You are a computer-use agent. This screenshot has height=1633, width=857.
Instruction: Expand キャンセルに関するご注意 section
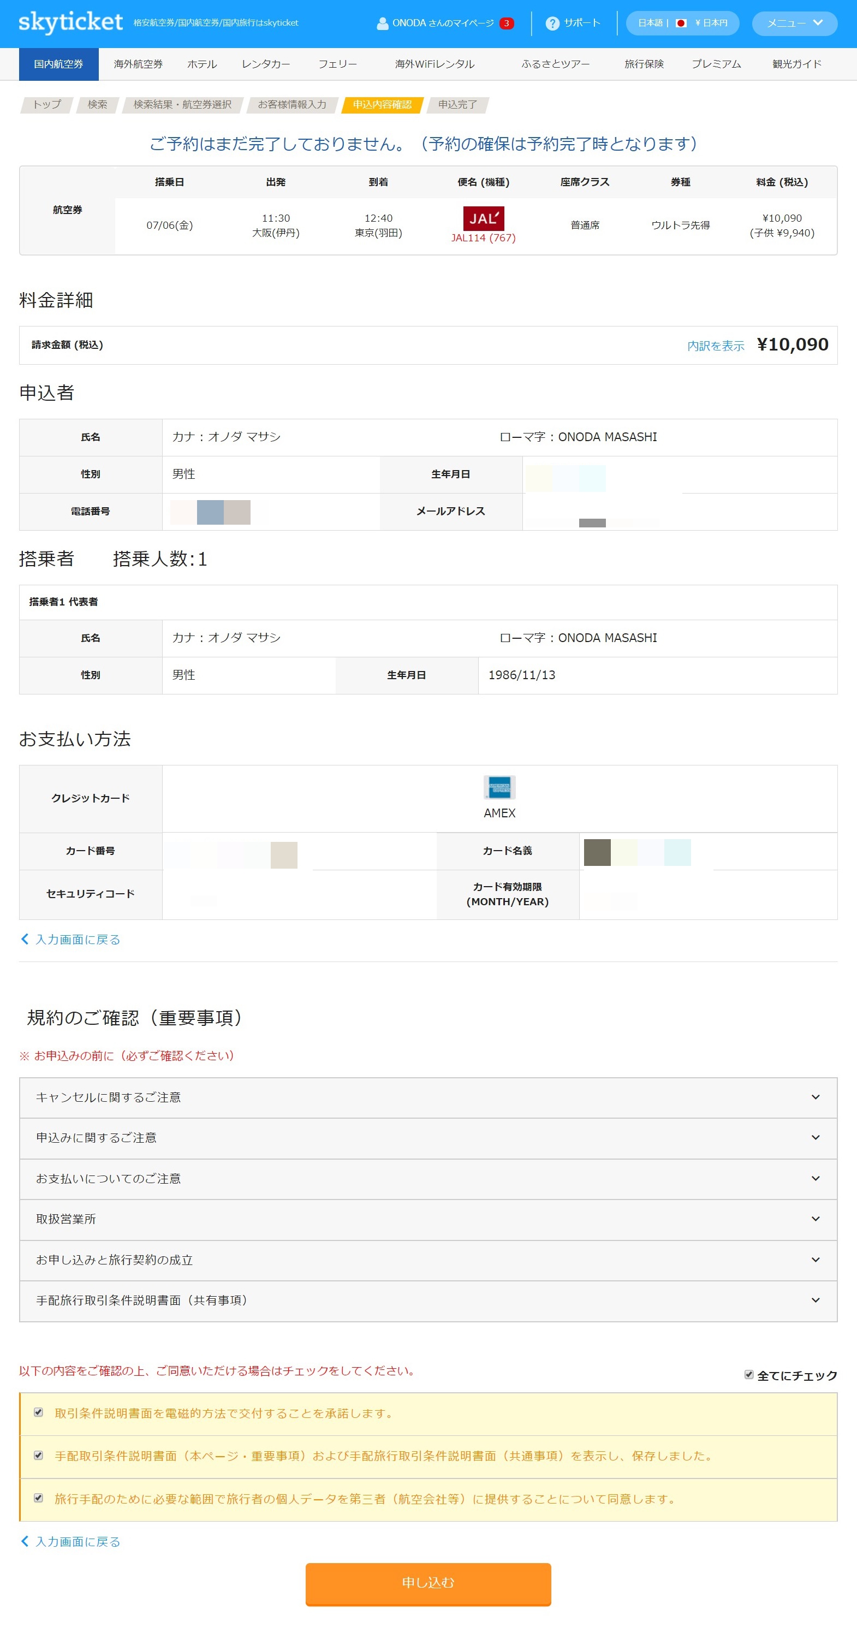(x=428, y=1097)
